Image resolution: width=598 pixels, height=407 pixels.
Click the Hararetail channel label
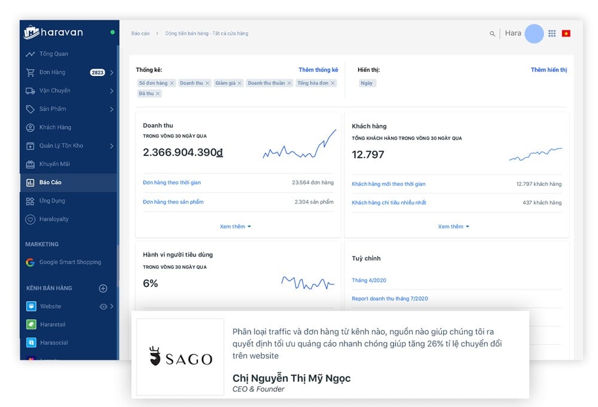[x=53, y=325]
